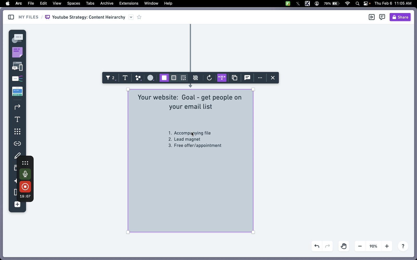
Task: Start presentation mode with play icon
Action: pos(372,17)
